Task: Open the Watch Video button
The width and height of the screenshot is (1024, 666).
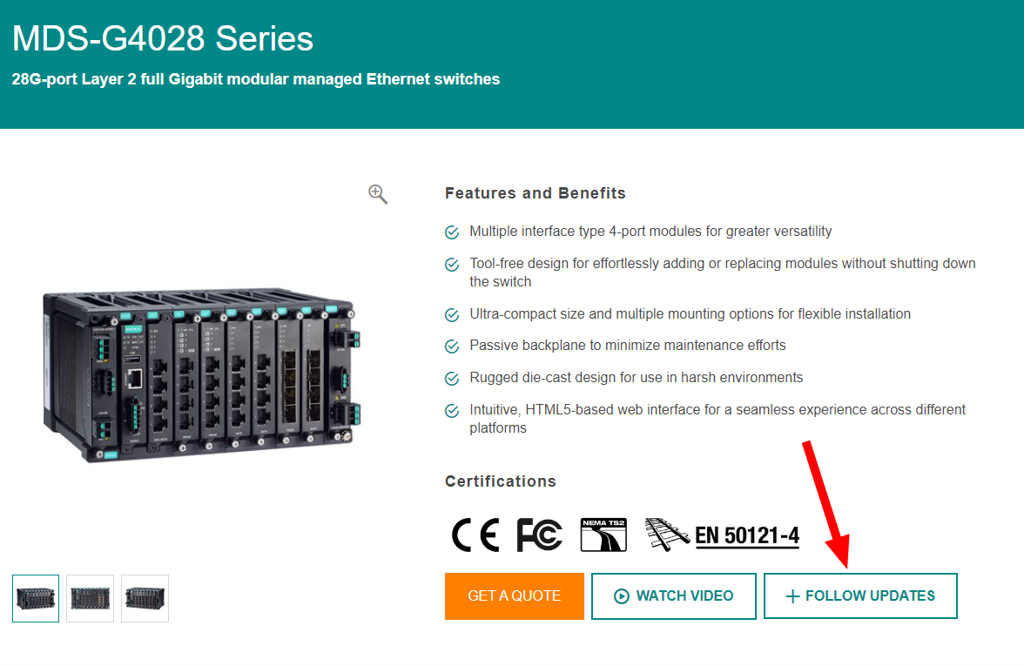Action: pos(673,596)
